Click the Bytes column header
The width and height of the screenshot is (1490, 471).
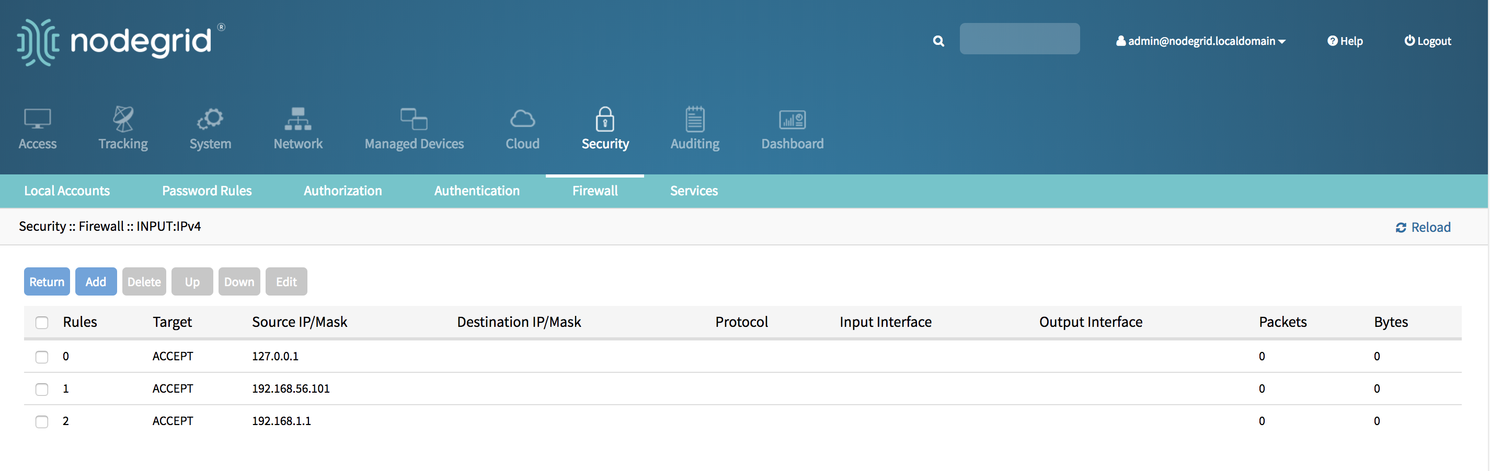pos(1391,322)
